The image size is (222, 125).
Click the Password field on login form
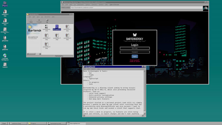point(135,52)
